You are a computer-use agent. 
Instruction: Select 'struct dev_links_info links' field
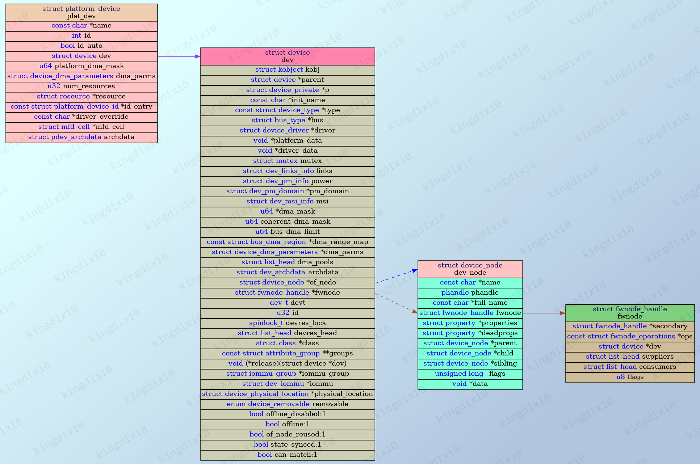click(288, 172)
